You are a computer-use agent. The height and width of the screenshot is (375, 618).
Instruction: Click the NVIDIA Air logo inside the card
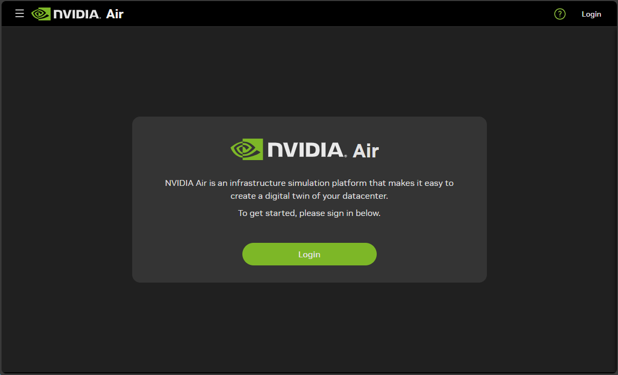click(x=304, y=149)
